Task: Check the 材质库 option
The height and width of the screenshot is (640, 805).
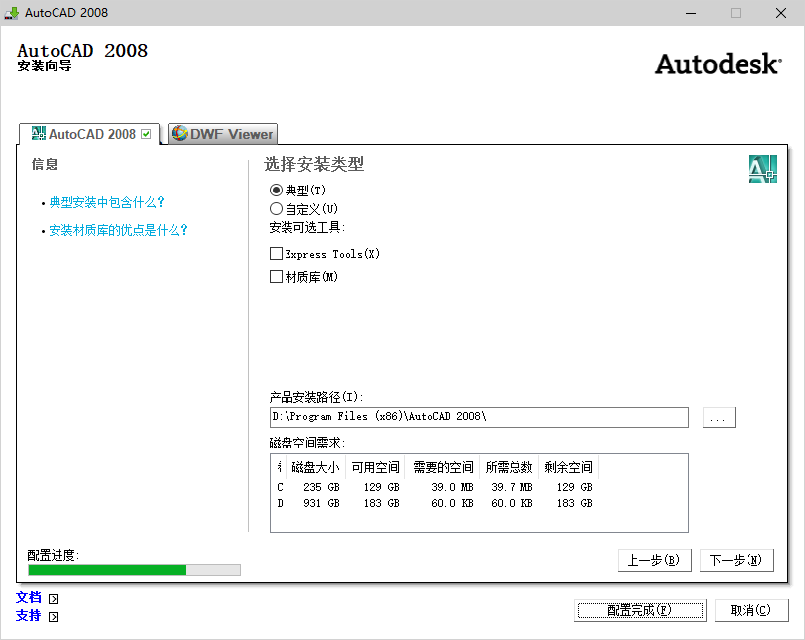Action: tap(275, 277)
